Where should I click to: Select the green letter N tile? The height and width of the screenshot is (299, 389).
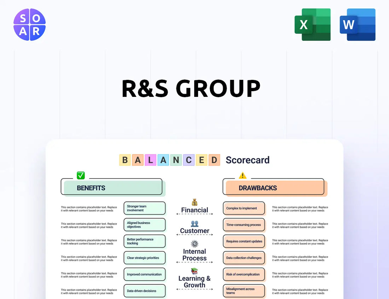(176, 160)
